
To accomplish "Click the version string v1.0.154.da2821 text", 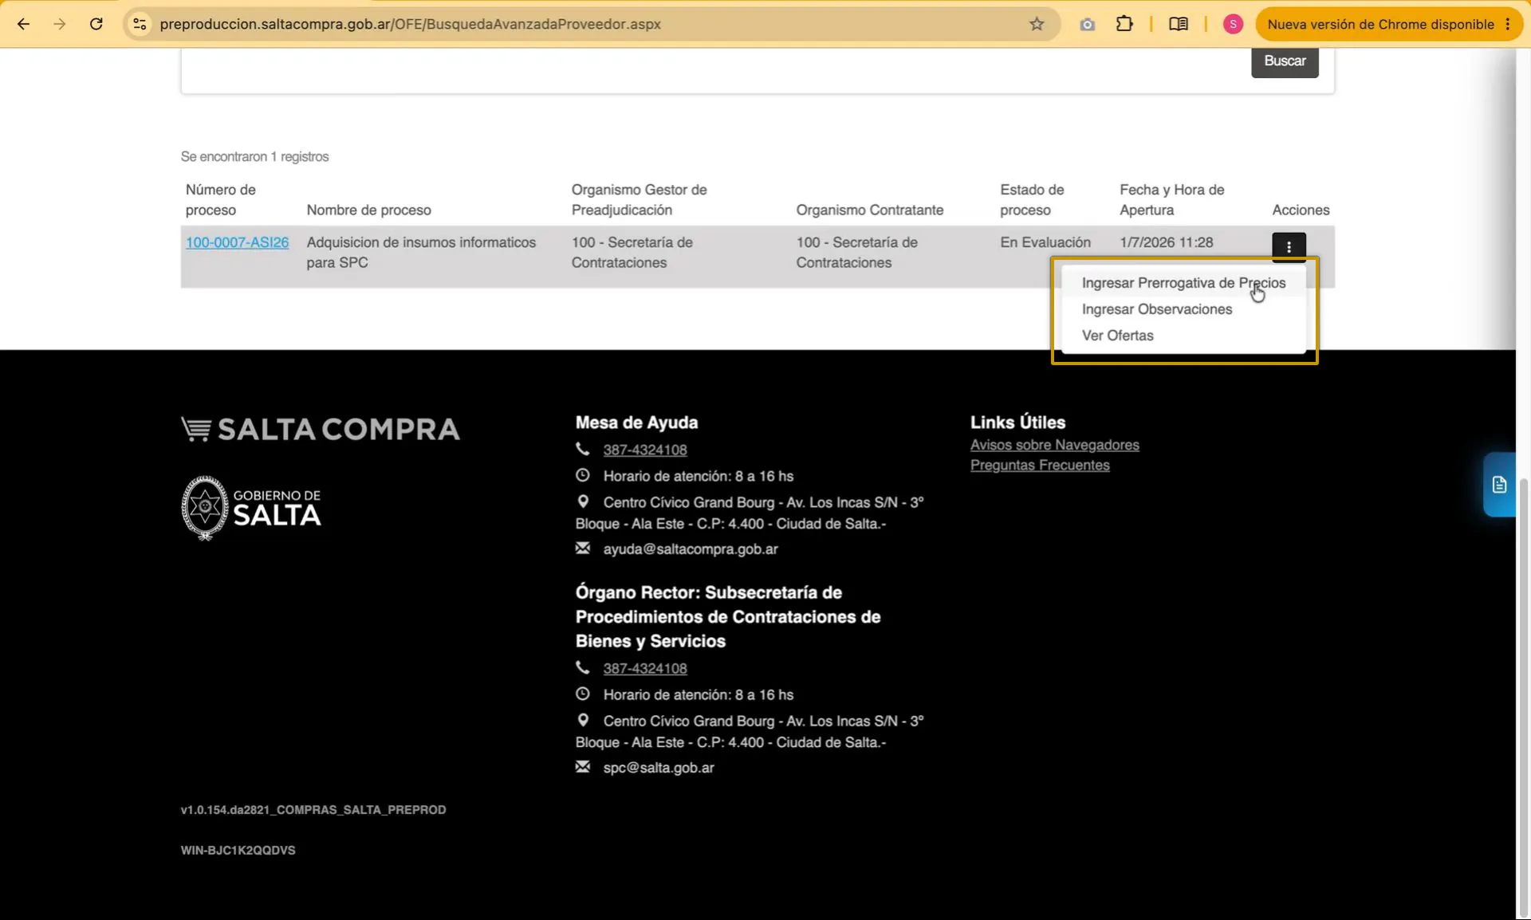I will 313,810.
